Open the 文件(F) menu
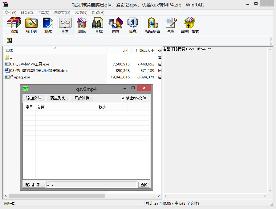 pyautogui.click(x=10, y=13)
